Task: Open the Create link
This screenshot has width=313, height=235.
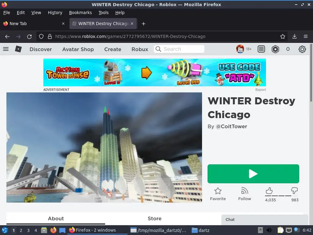Action: [112, 49]
